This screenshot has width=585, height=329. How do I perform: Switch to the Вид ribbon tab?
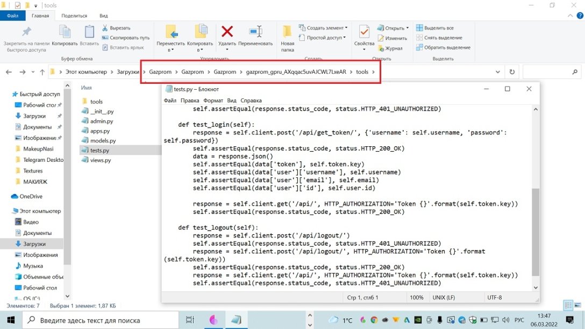pyautogui.click(x=104, y=16)
